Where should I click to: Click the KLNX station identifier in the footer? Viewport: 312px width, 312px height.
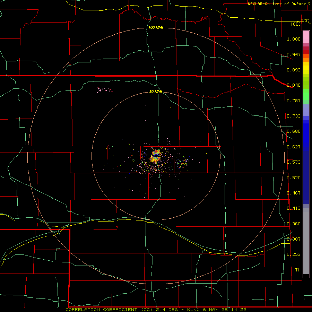click(x=194, y=310)
